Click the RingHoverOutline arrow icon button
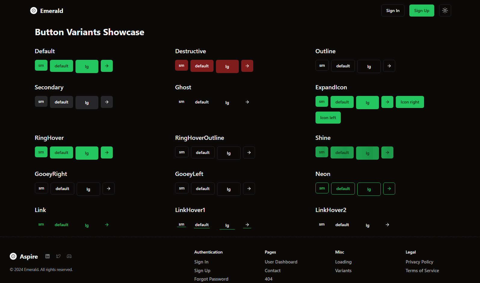The width and height of the screenshot is (480, 283). (x=249, y=152)
